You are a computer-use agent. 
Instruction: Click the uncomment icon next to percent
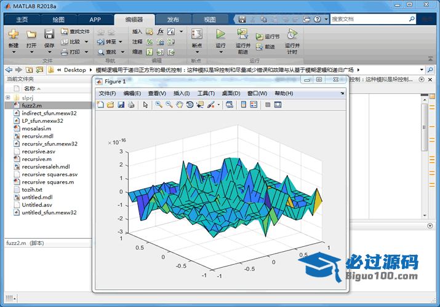point(160,42)
